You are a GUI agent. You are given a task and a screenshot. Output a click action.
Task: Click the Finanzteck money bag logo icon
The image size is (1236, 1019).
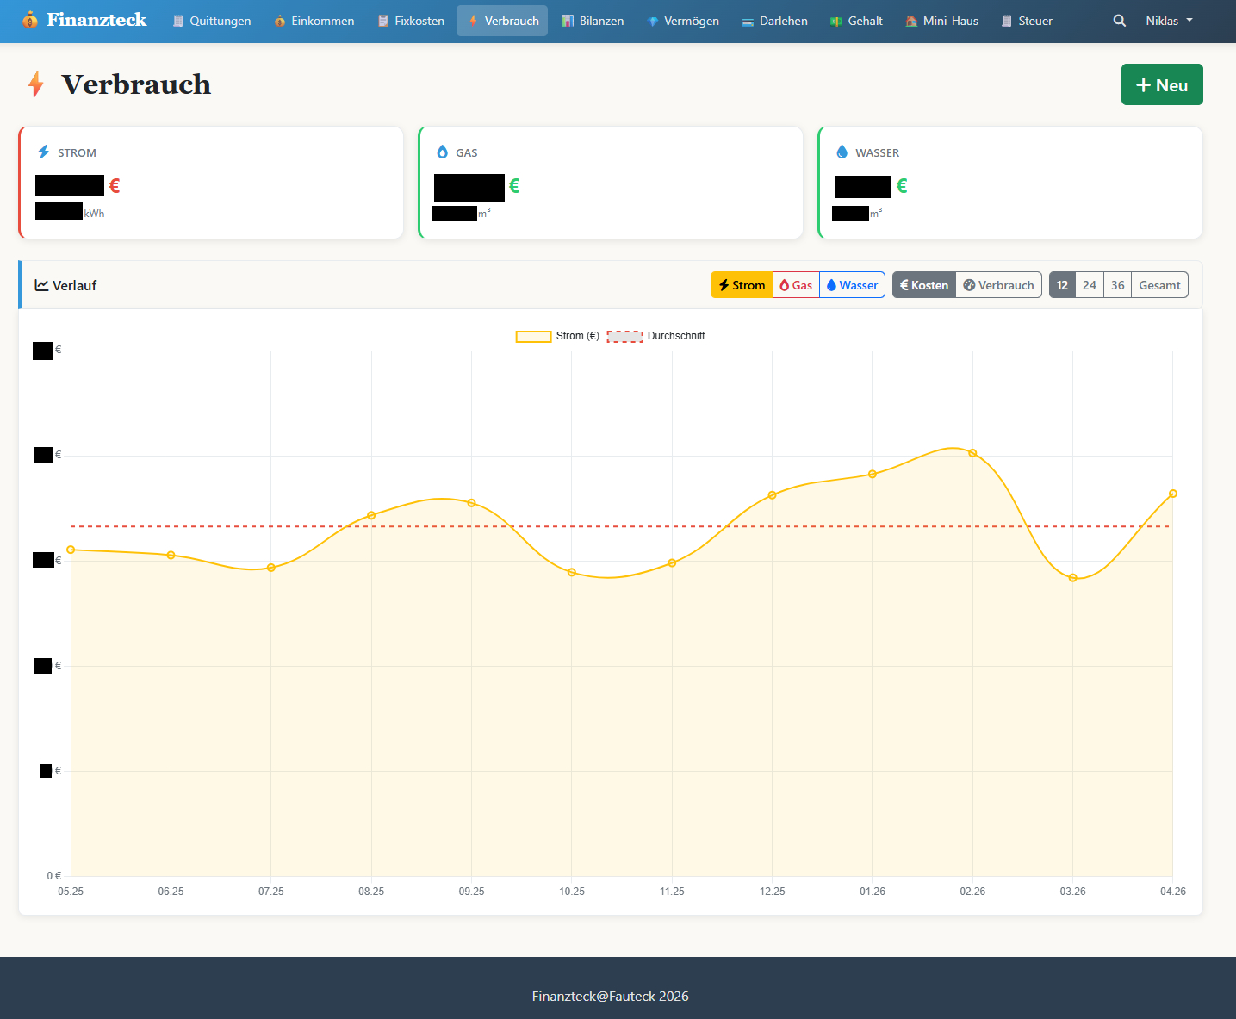[30, 20]
